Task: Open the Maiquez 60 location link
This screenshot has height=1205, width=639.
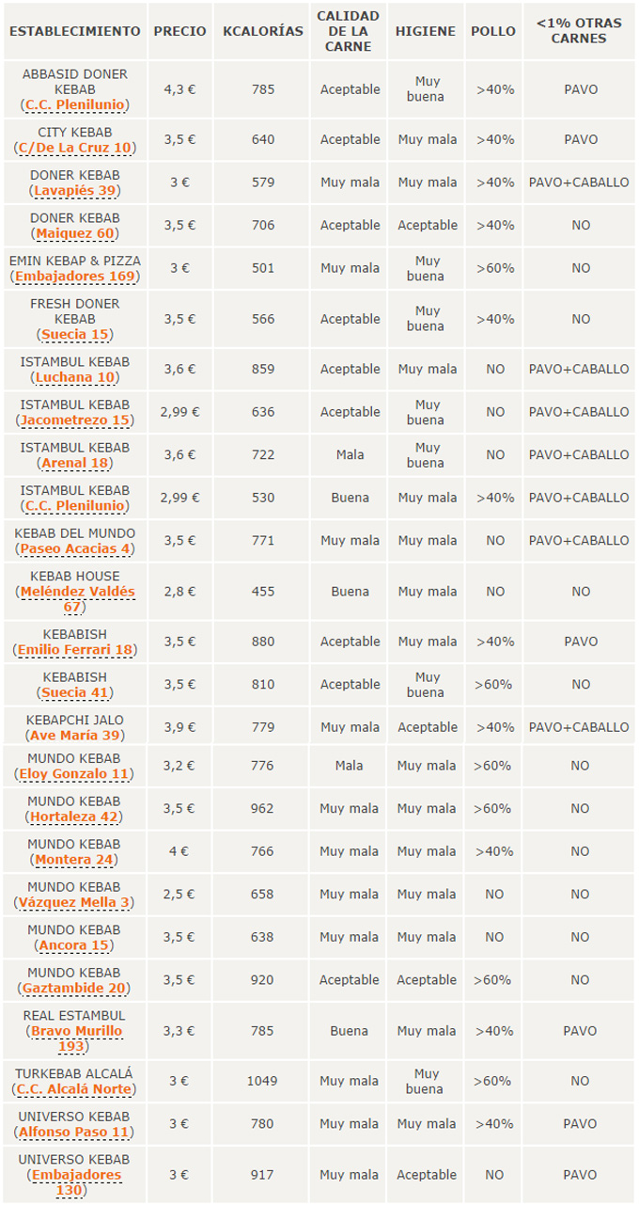Action: pos(75,233)
